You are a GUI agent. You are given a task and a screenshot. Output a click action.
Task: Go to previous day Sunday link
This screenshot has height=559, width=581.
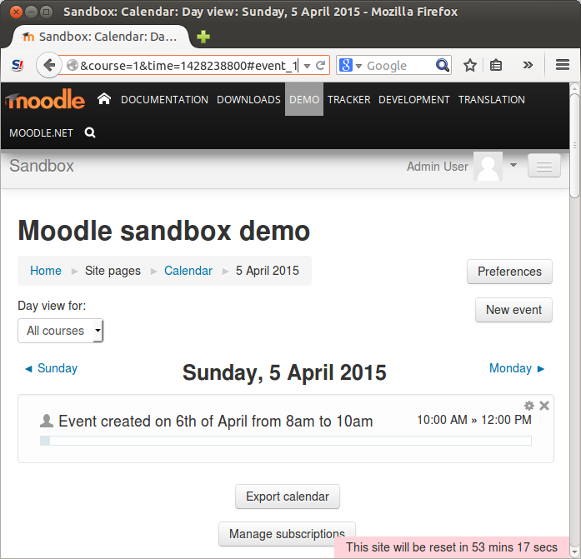click(51, 368)
